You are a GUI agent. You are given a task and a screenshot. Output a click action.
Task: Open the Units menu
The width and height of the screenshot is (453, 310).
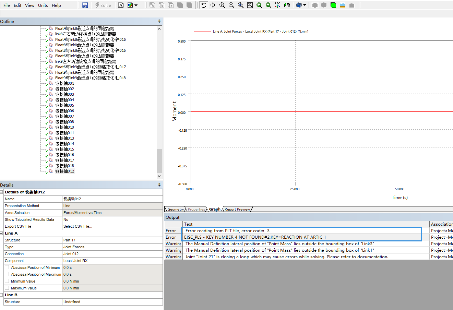43,5
